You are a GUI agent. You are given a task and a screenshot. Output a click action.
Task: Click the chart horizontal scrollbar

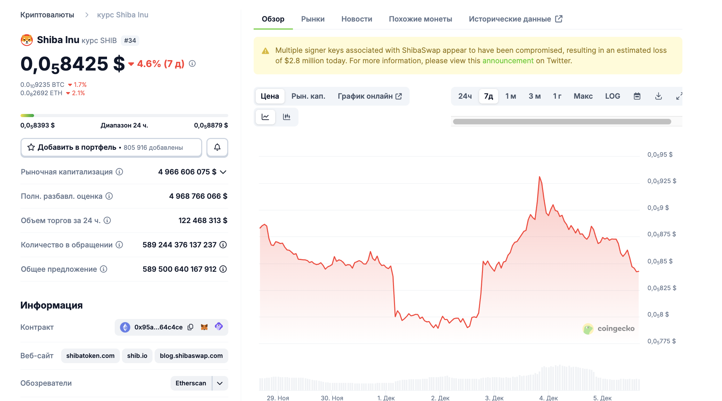[562, 122]
